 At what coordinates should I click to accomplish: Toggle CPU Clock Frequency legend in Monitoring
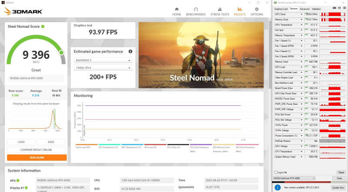pos(201,148)
